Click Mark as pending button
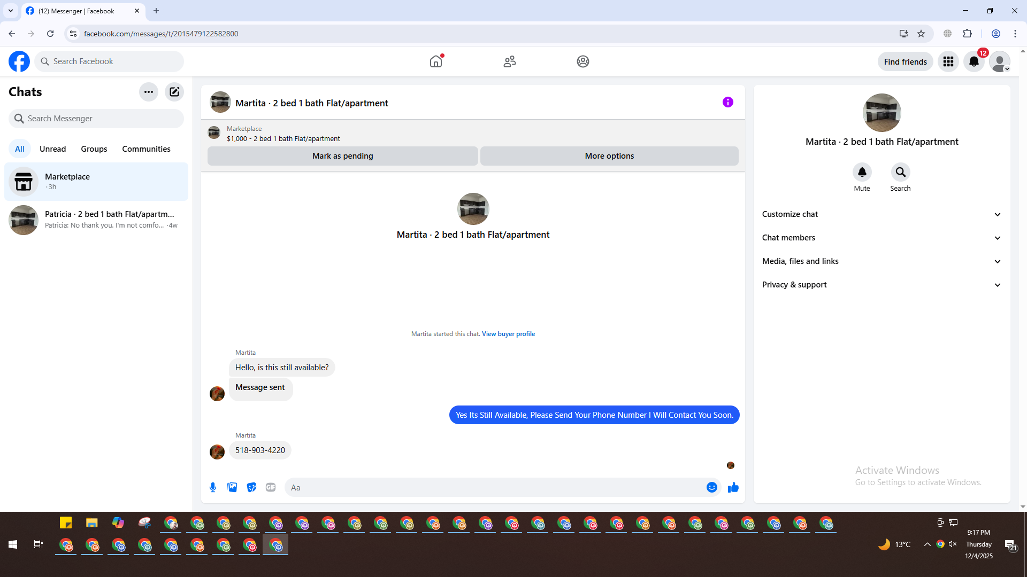Viewport: 1027px width, 577px height. point(342,156)
